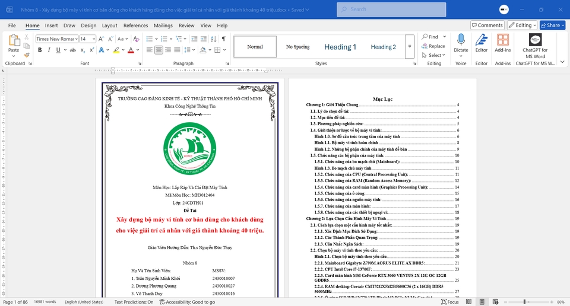
Task: Expand the Styles gallery
Action: pos(410,46)
